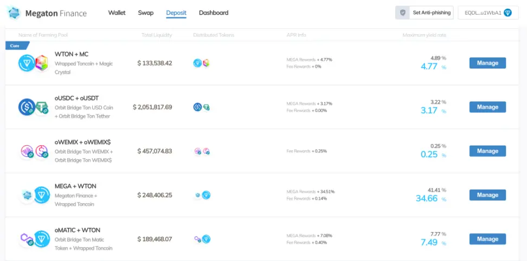
Task: Click the Distributed Tokens column header
Action: [214, 35]
